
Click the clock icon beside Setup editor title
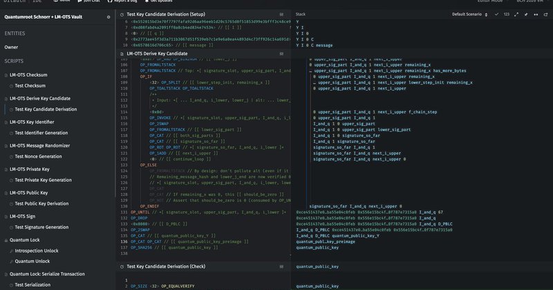click(122, 15)
